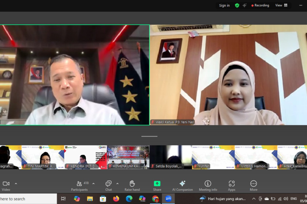Open the Chat panel
Viewport: 307px width, 204px height.
109,185
